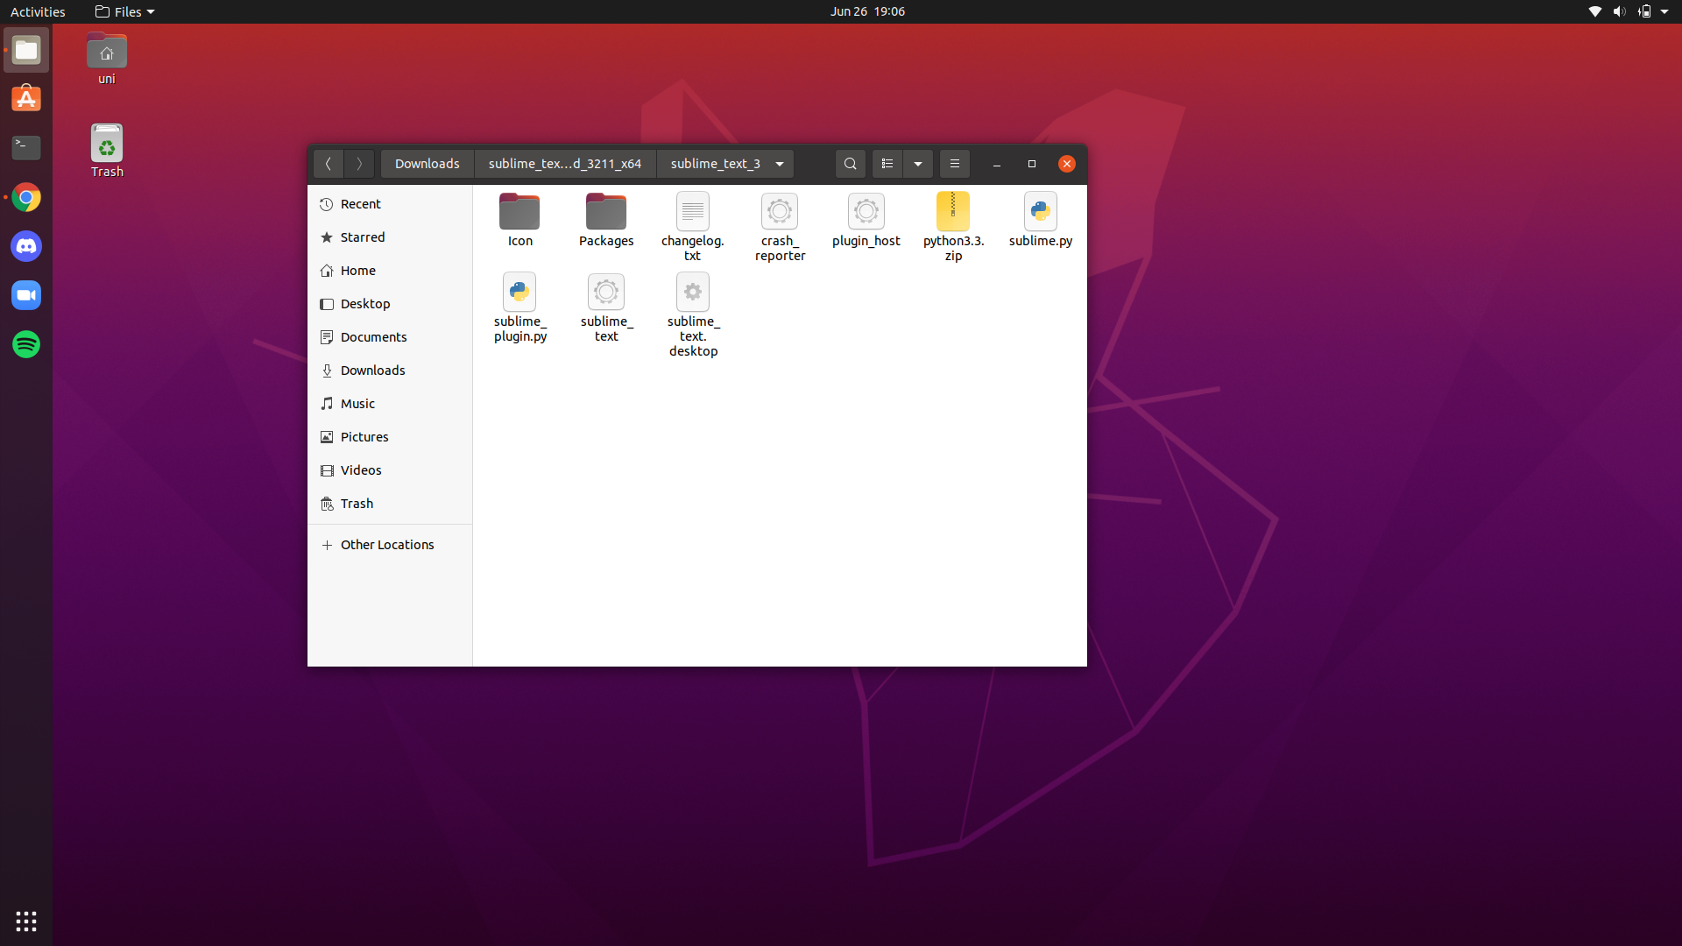
Task: Expand the sublime_text_3 path menu
Action: [779, 163]
